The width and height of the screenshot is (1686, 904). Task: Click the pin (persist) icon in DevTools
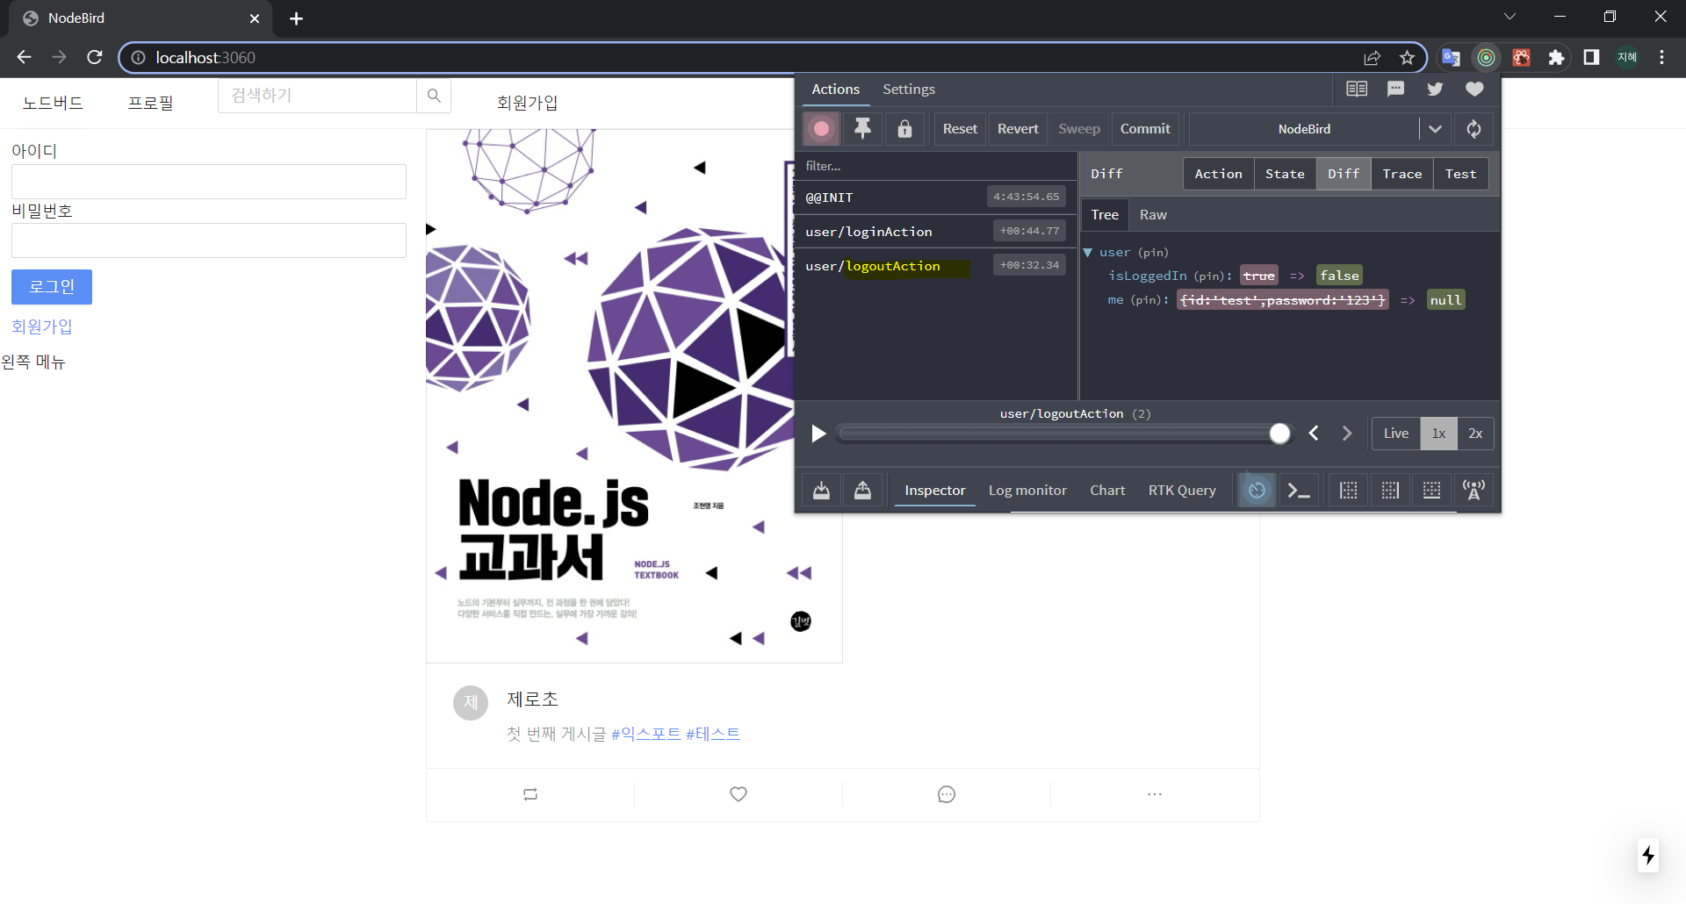point(863,129)
